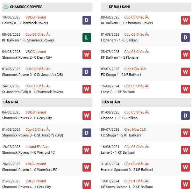
Task: Click W badge beside KF Ballkani 4-2 Floriana
Action: tap(185, 55)
